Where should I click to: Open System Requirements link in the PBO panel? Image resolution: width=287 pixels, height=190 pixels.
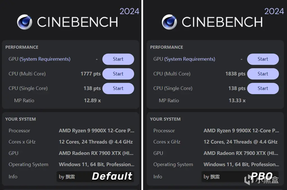(x=190, y=59)
